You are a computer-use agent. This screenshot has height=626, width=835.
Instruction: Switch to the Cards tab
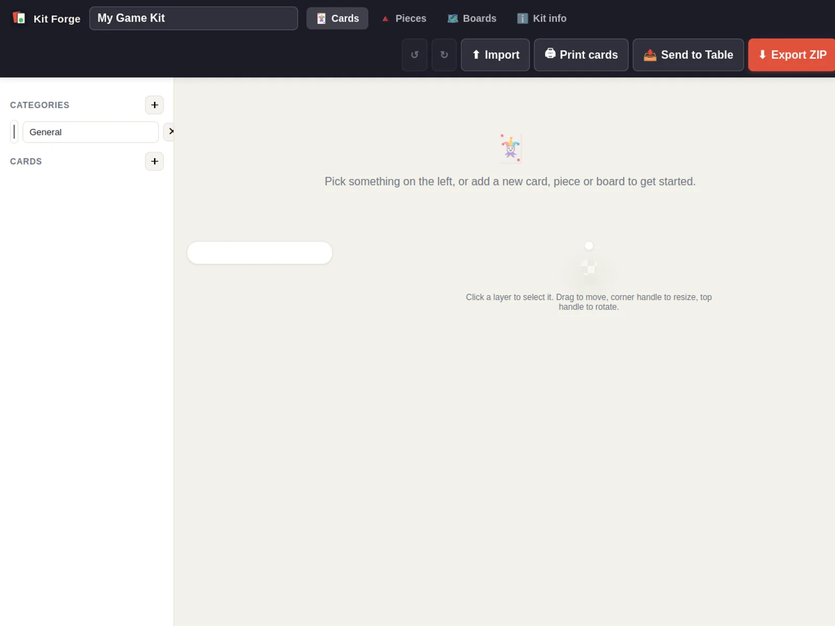337,18
